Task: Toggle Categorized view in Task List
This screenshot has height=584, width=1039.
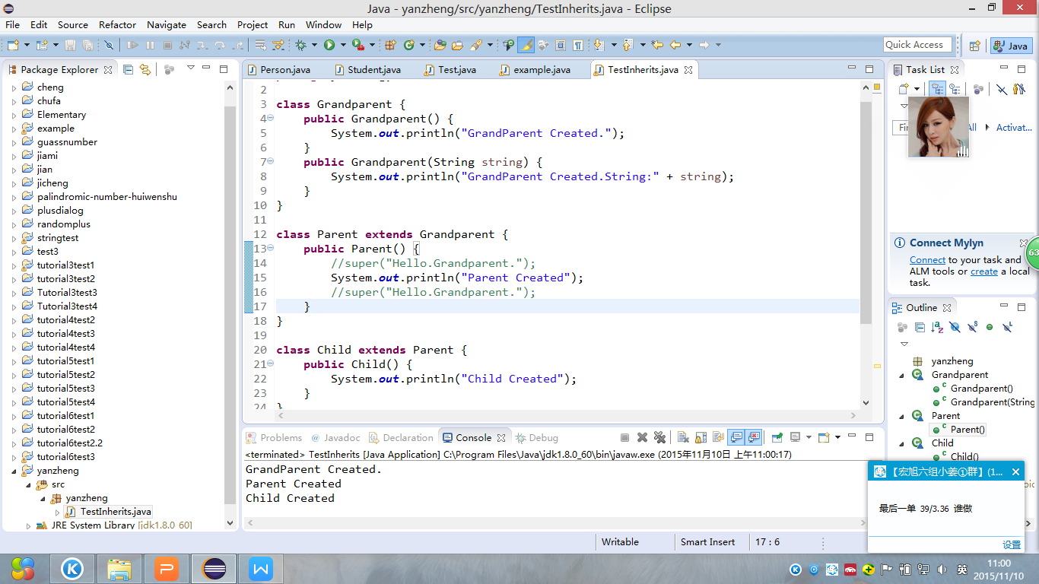Action: point(937,89)
